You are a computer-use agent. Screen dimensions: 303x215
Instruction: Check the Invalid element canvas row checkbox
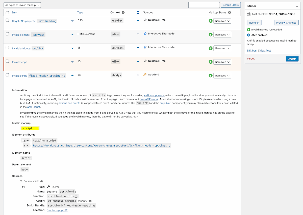[x=7, y=34]
